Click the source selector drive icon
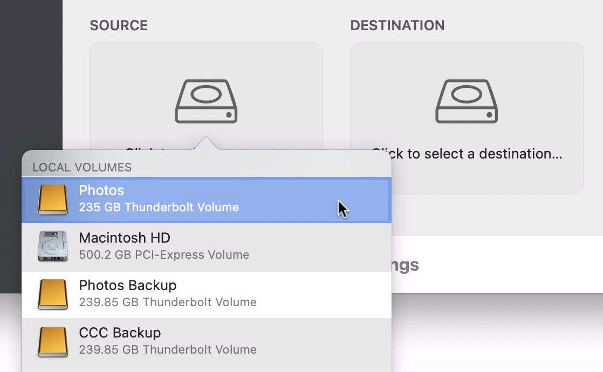The height and width of the screenshot is (372, 603). [206, 101]
